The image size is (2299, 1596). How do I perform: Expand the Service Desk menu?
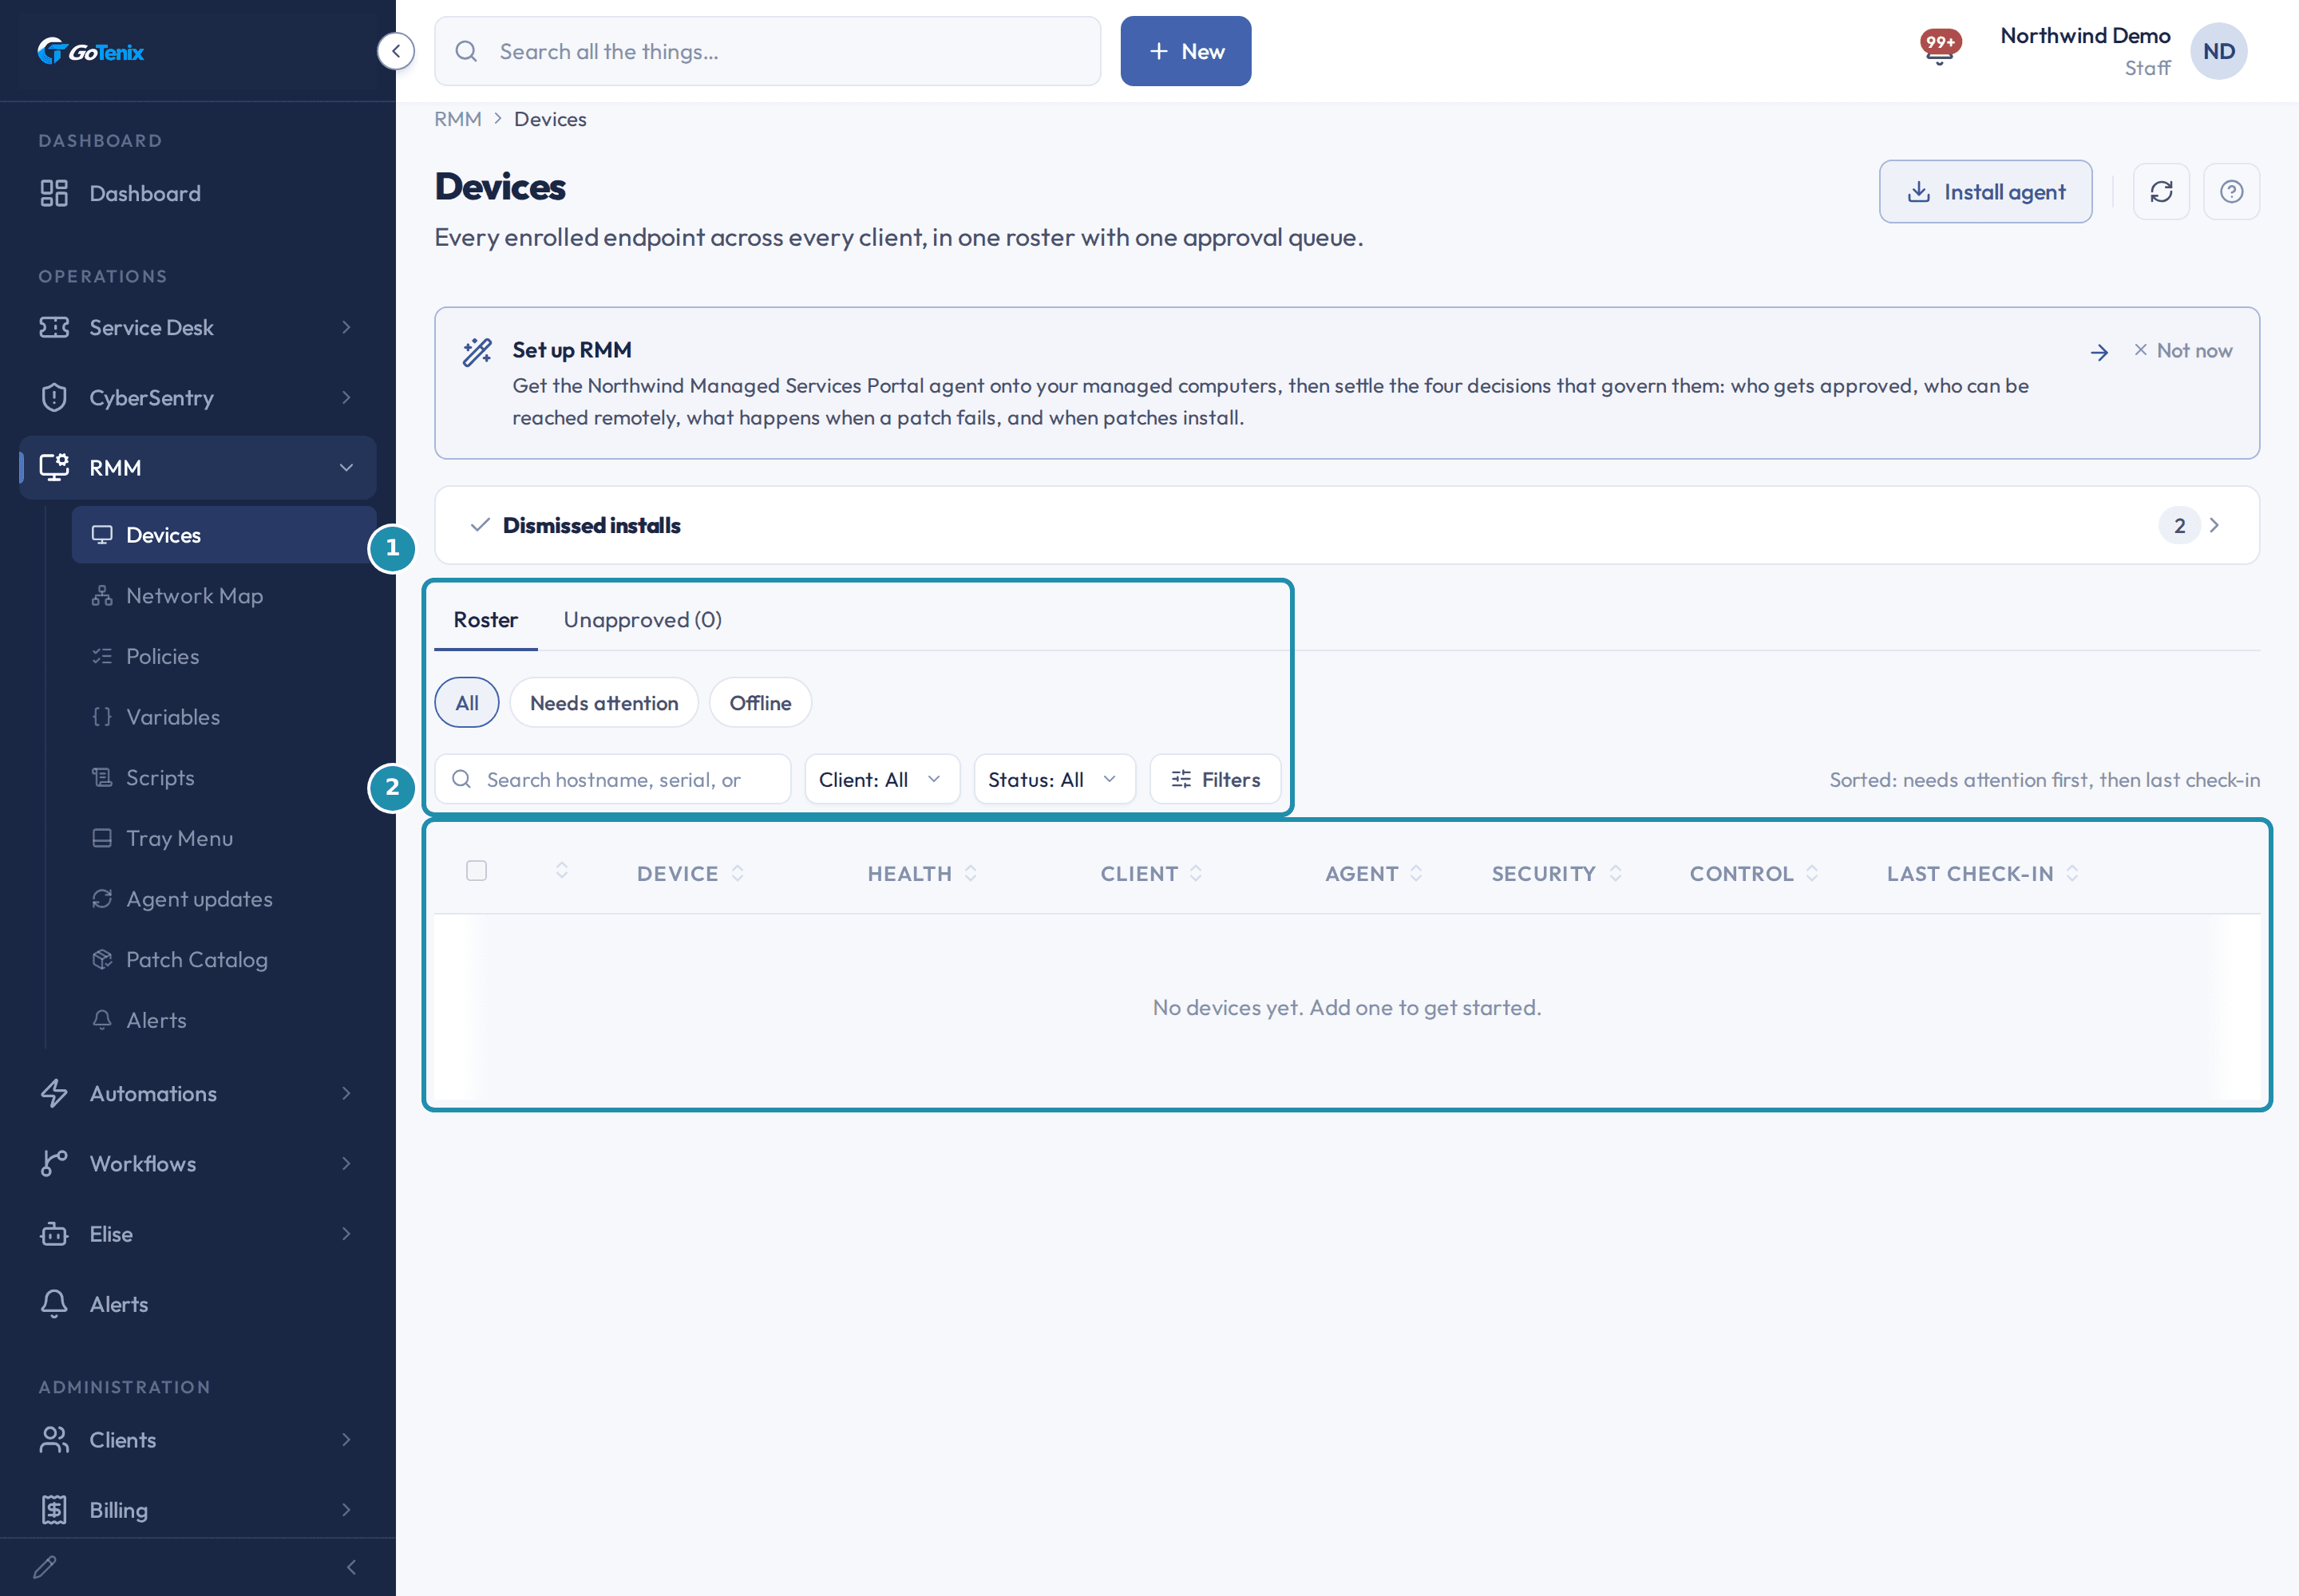198,328
